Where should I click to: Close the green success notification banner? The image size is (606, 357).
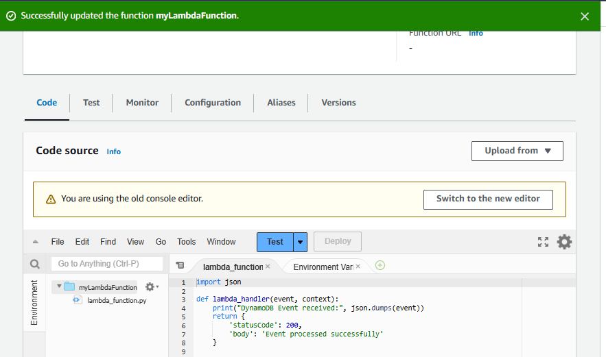tap(585, 16)
